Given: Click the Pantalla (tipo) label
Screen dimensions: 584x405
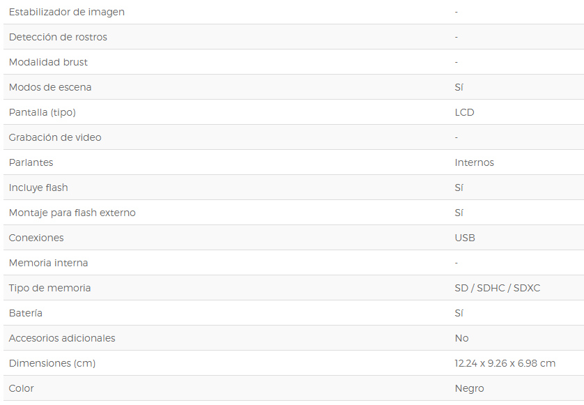Looking at the screenshot, I should pyautogui.click(x=42, y=112).
